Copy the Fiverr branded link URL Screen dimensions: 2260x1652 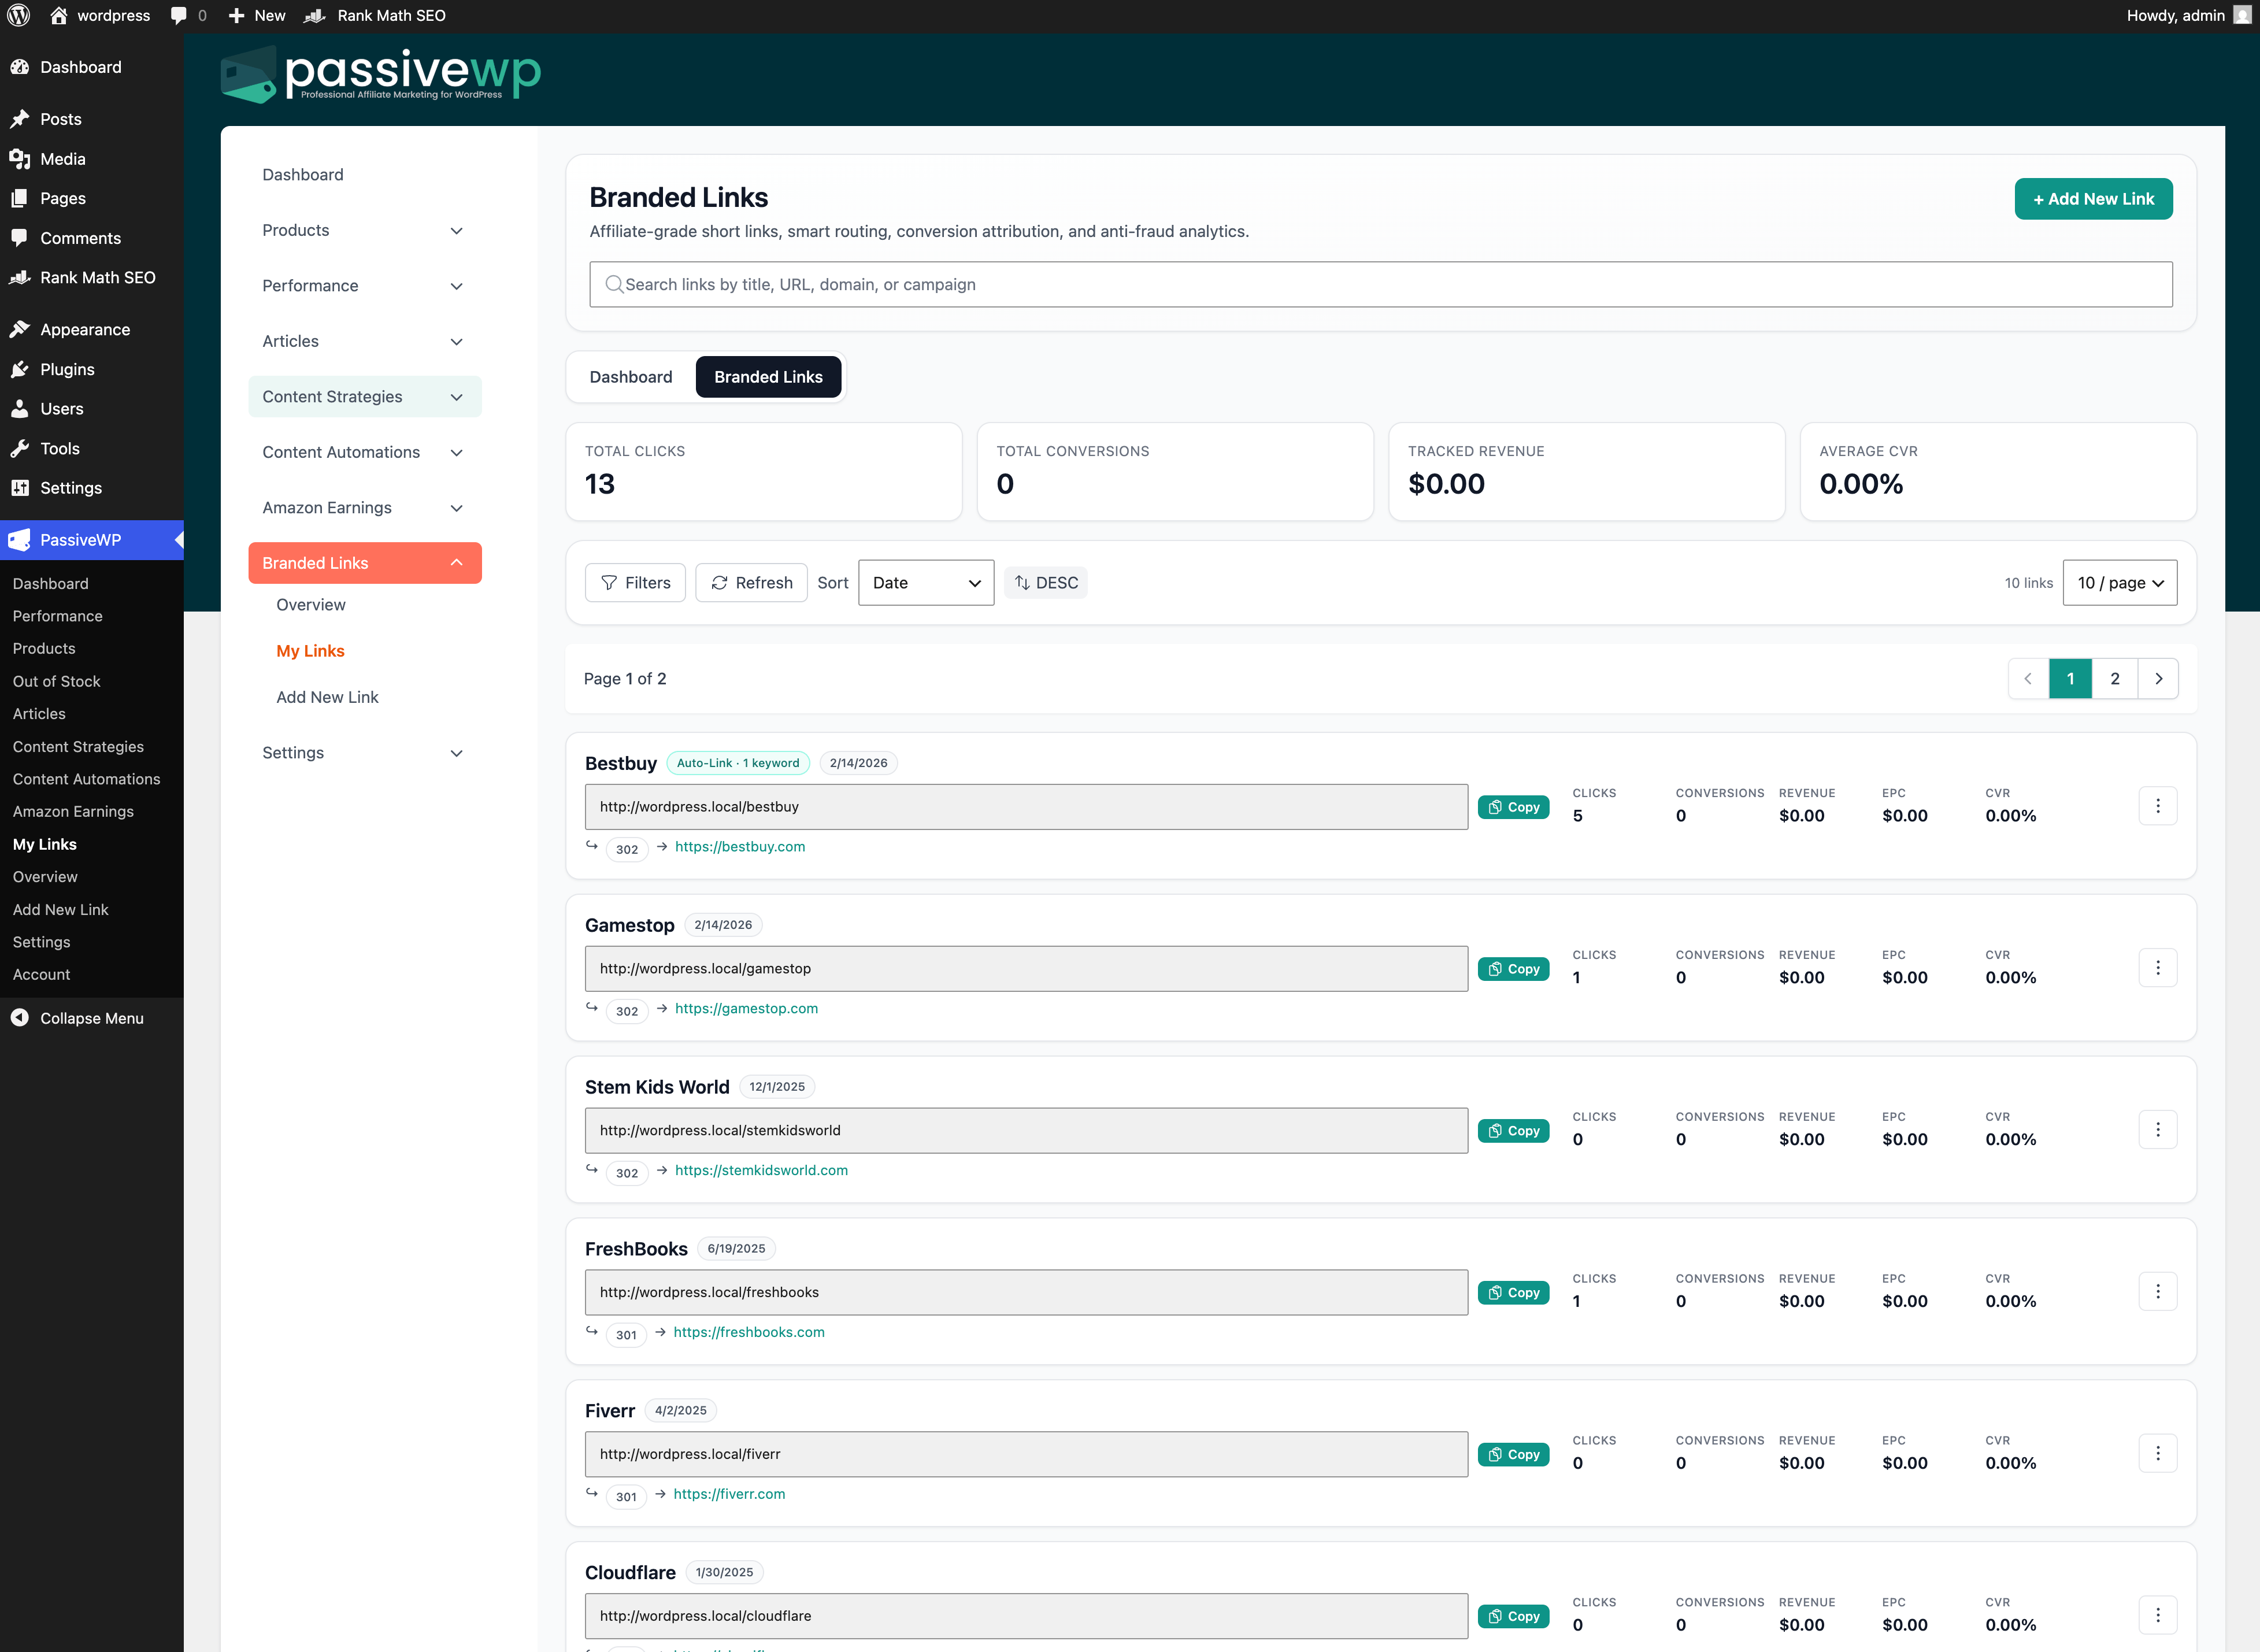[1513, 1453]
